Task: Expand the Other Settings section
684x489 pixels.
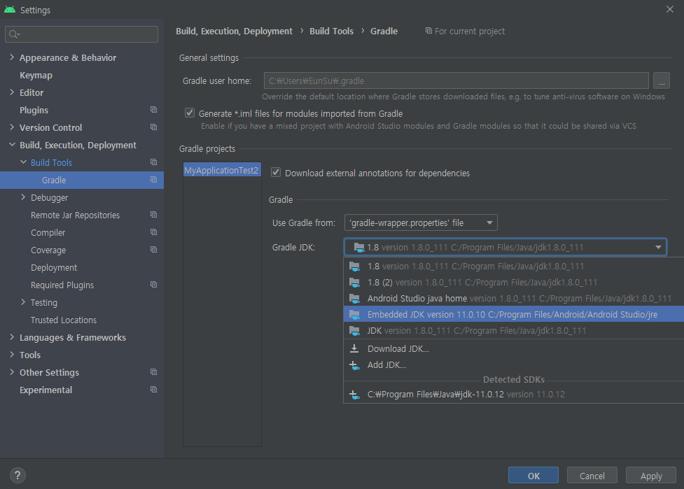Action: pyautogui.click(x=12, y=371)
